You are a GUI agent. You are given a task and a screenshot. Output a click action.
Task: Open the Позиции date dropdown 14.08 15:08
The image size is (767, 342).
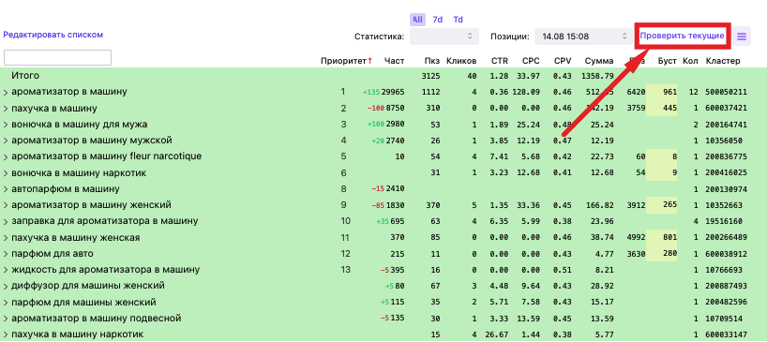tap(583, 37)
